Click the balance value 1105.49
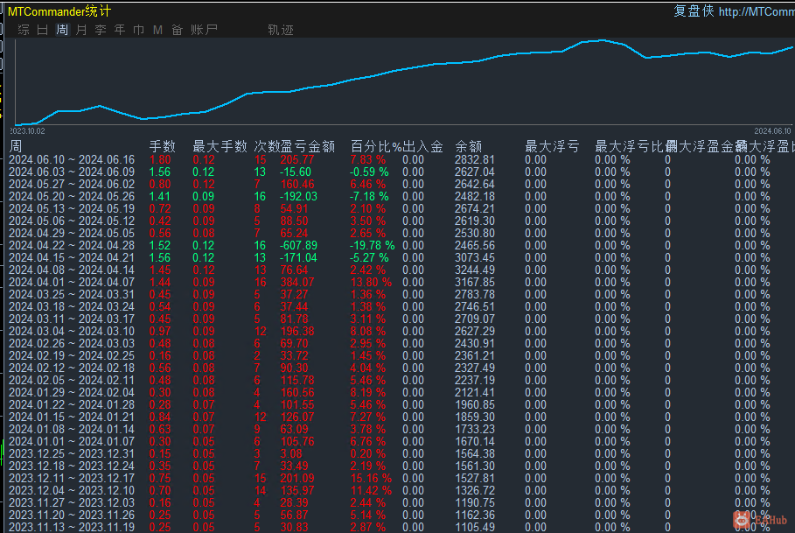 475,528
